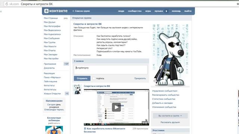Open Приложения in sidebar
239x134 pixels.
50,64
